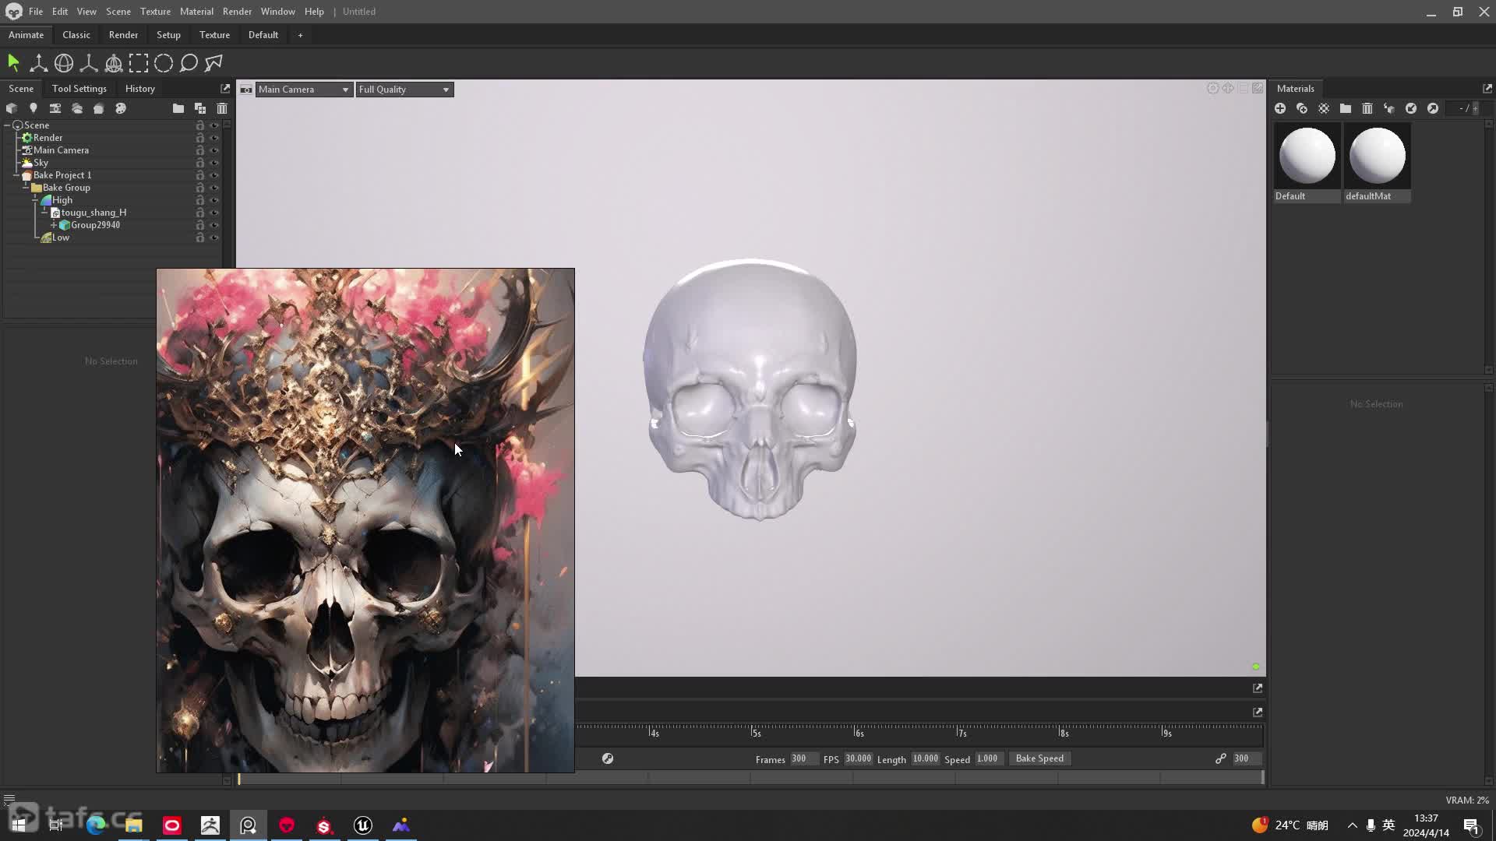
Task: Choose the rectangular marquee selection tool
Action: point(139,62)
